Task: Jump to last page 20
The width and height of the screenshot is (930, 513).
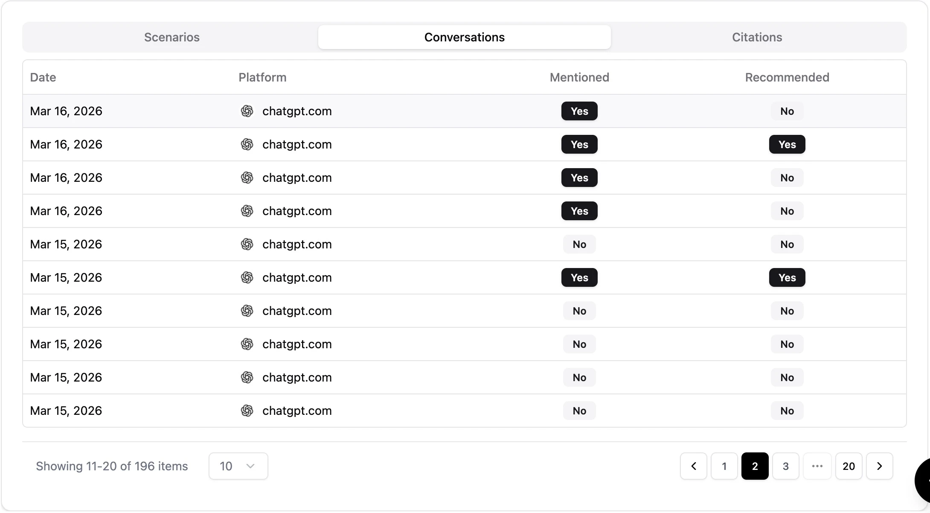Action: coord(849,466)
